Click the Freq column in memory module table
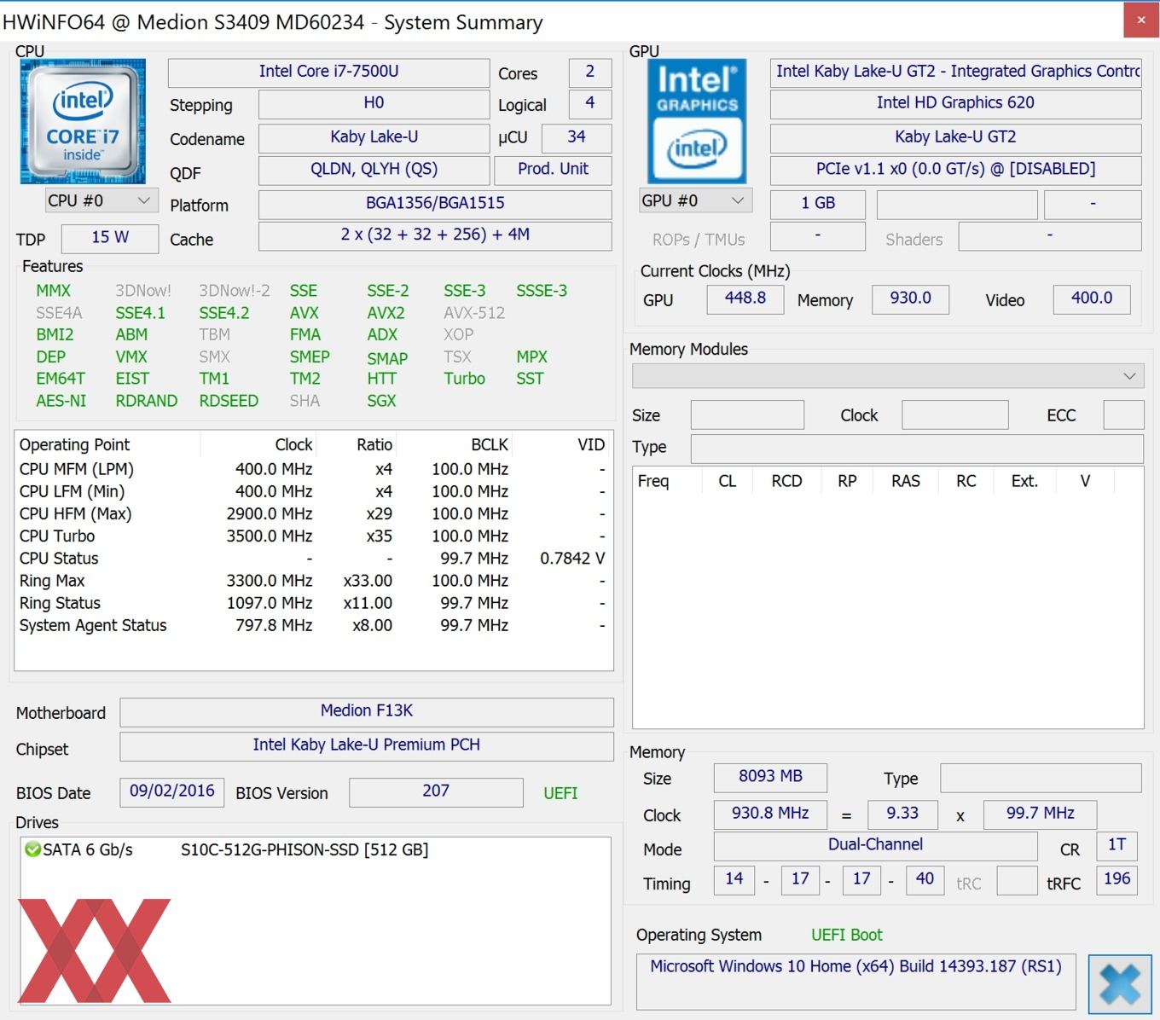Image resolution: width=1160 pixels, height=1020 pixels. (667, 481)
